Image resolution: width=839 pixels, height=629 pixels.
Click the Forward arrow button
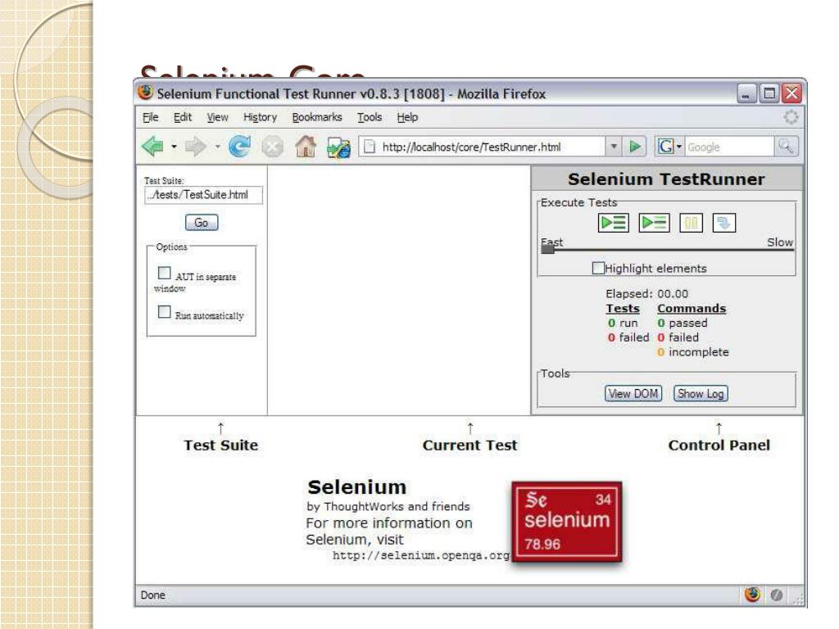(195, 146)
